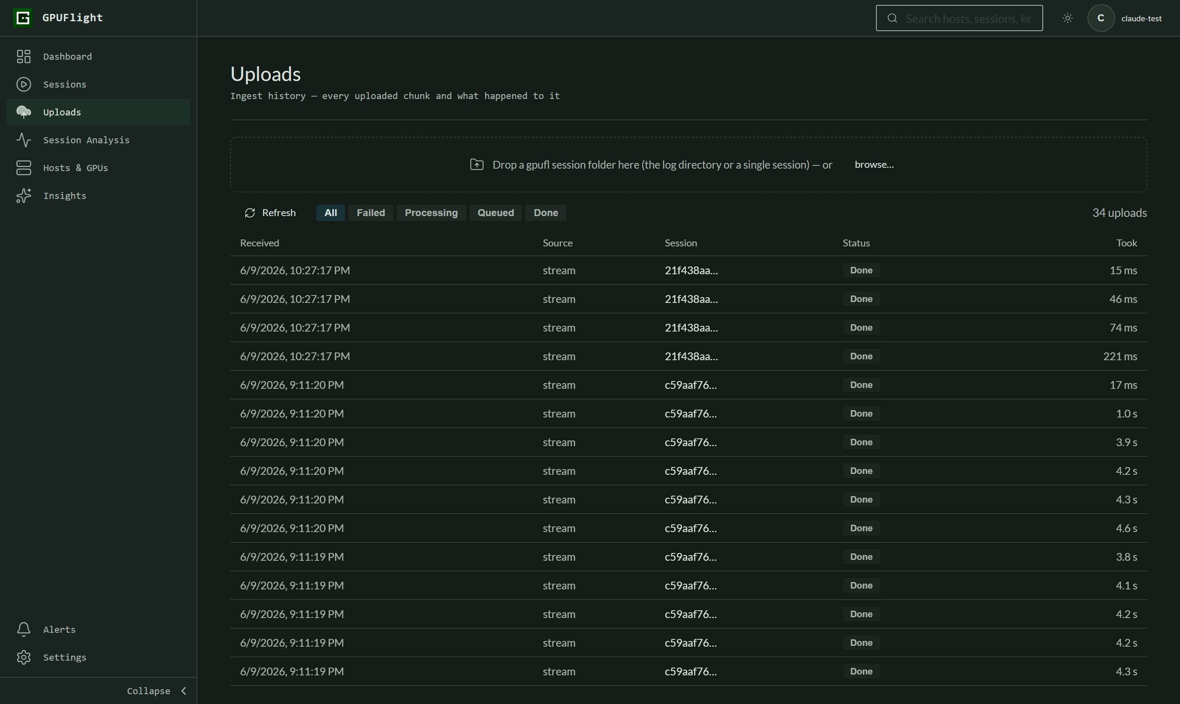Open the Hosts & GPUs server icon
Screen dimensions: 1180x704
[x=24, y=168]
